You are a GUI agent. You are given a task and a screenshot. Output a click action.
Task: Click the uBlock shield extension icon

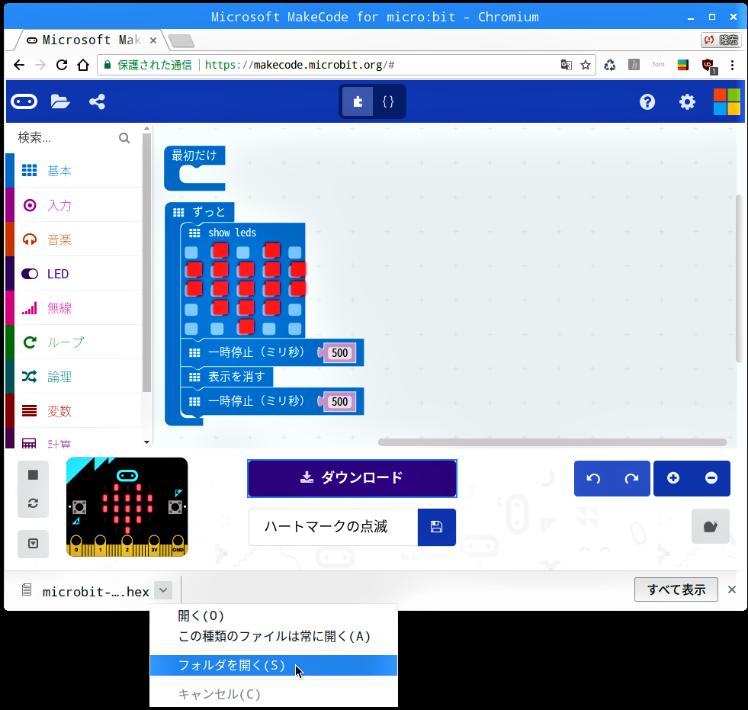point(709,66)
